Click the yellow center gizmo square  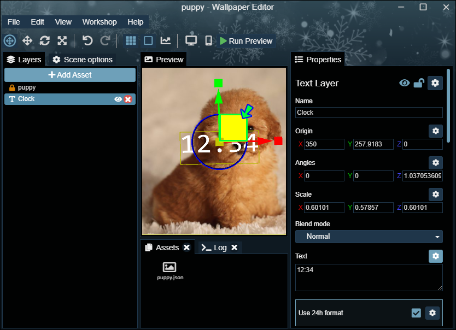(233, 127)
